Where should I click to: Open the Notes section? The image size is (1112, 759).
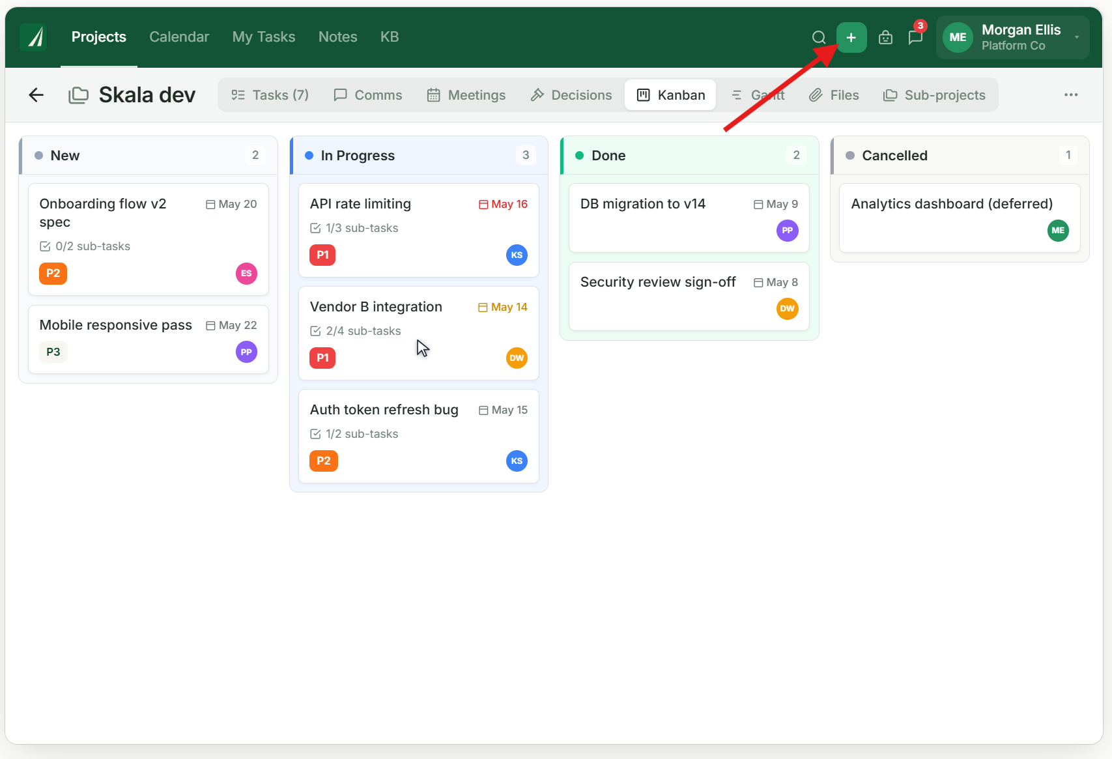pos(338,37)
